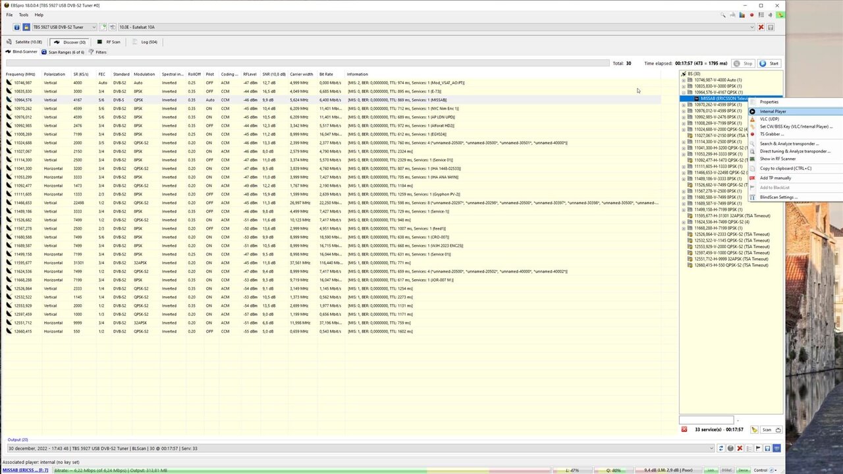Click the Q: 80% quality bar
This screenshot has height=474, width=843.
[613, 471]
